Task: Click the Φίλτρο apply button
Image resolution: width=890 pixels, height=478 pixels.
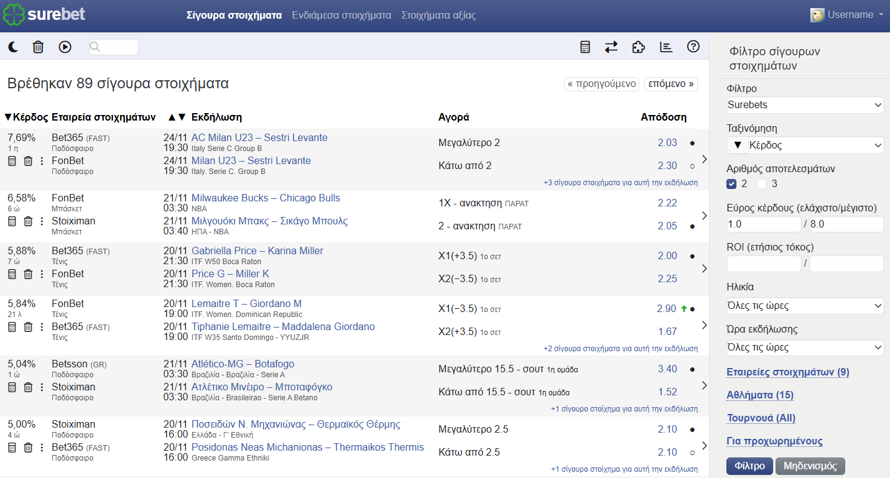Action: 749,466
